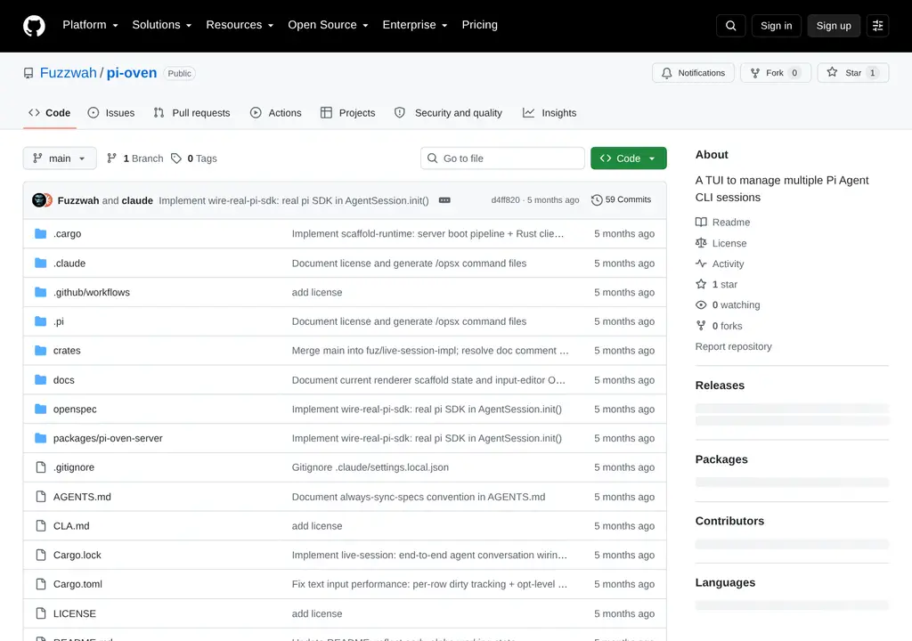Viewport: 912px width, 641px height.
Task: View the 0 forks link
Action: tap(719, 326)
